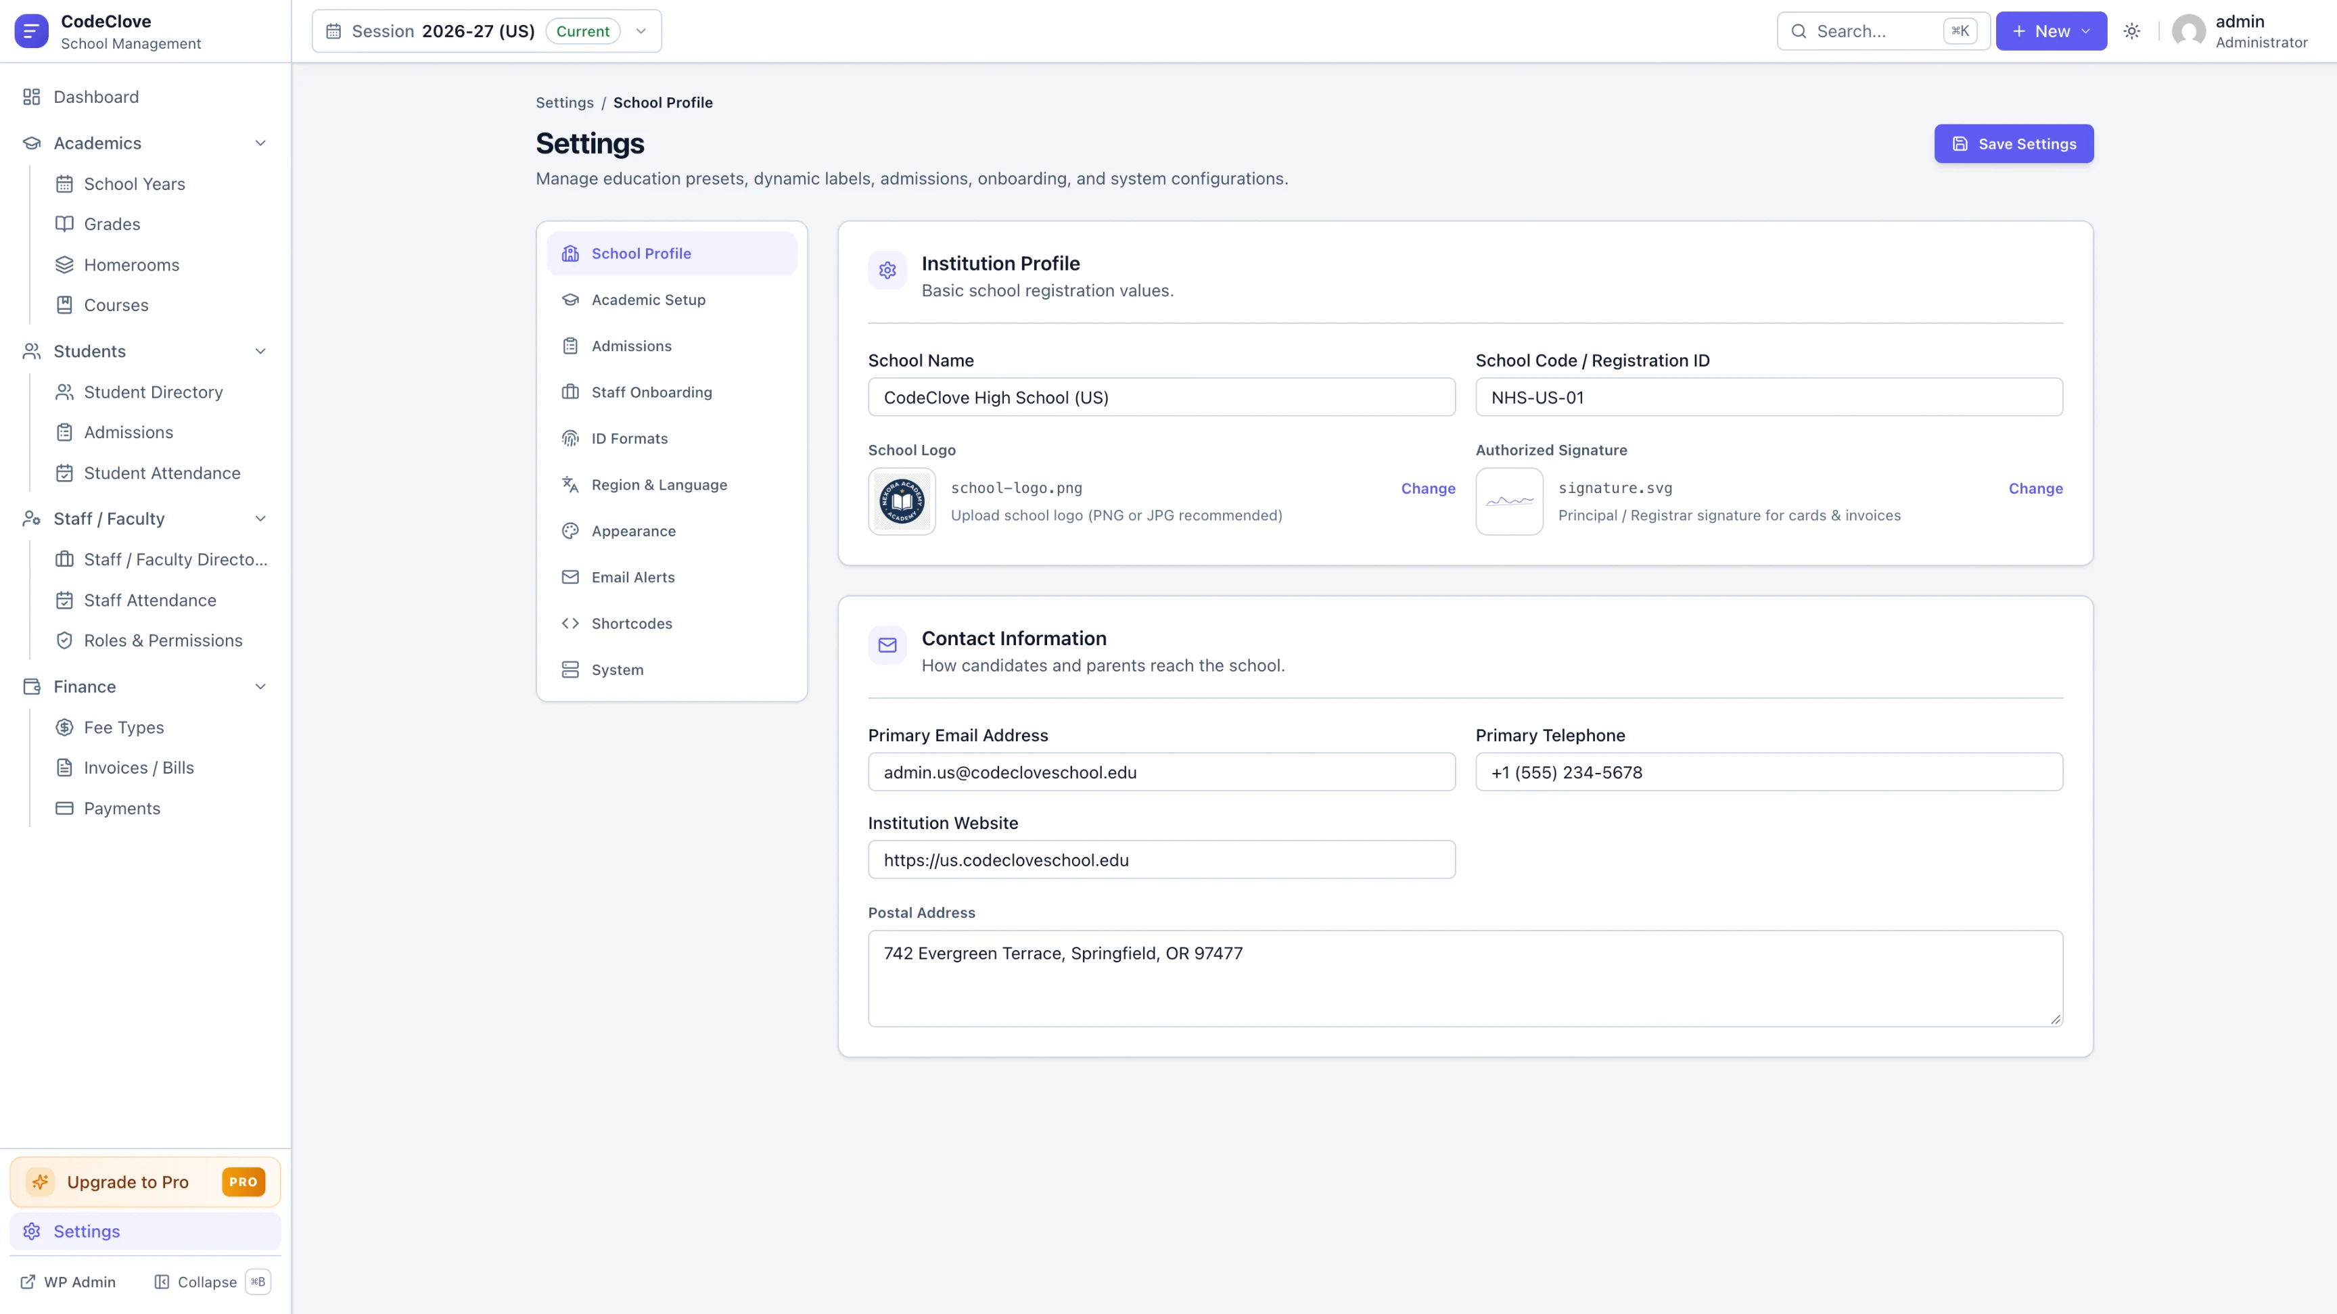The height and width of the screenshot is (1314, 2337).
Task: Open the WP Admin link
Action: tap(68, 1282)
